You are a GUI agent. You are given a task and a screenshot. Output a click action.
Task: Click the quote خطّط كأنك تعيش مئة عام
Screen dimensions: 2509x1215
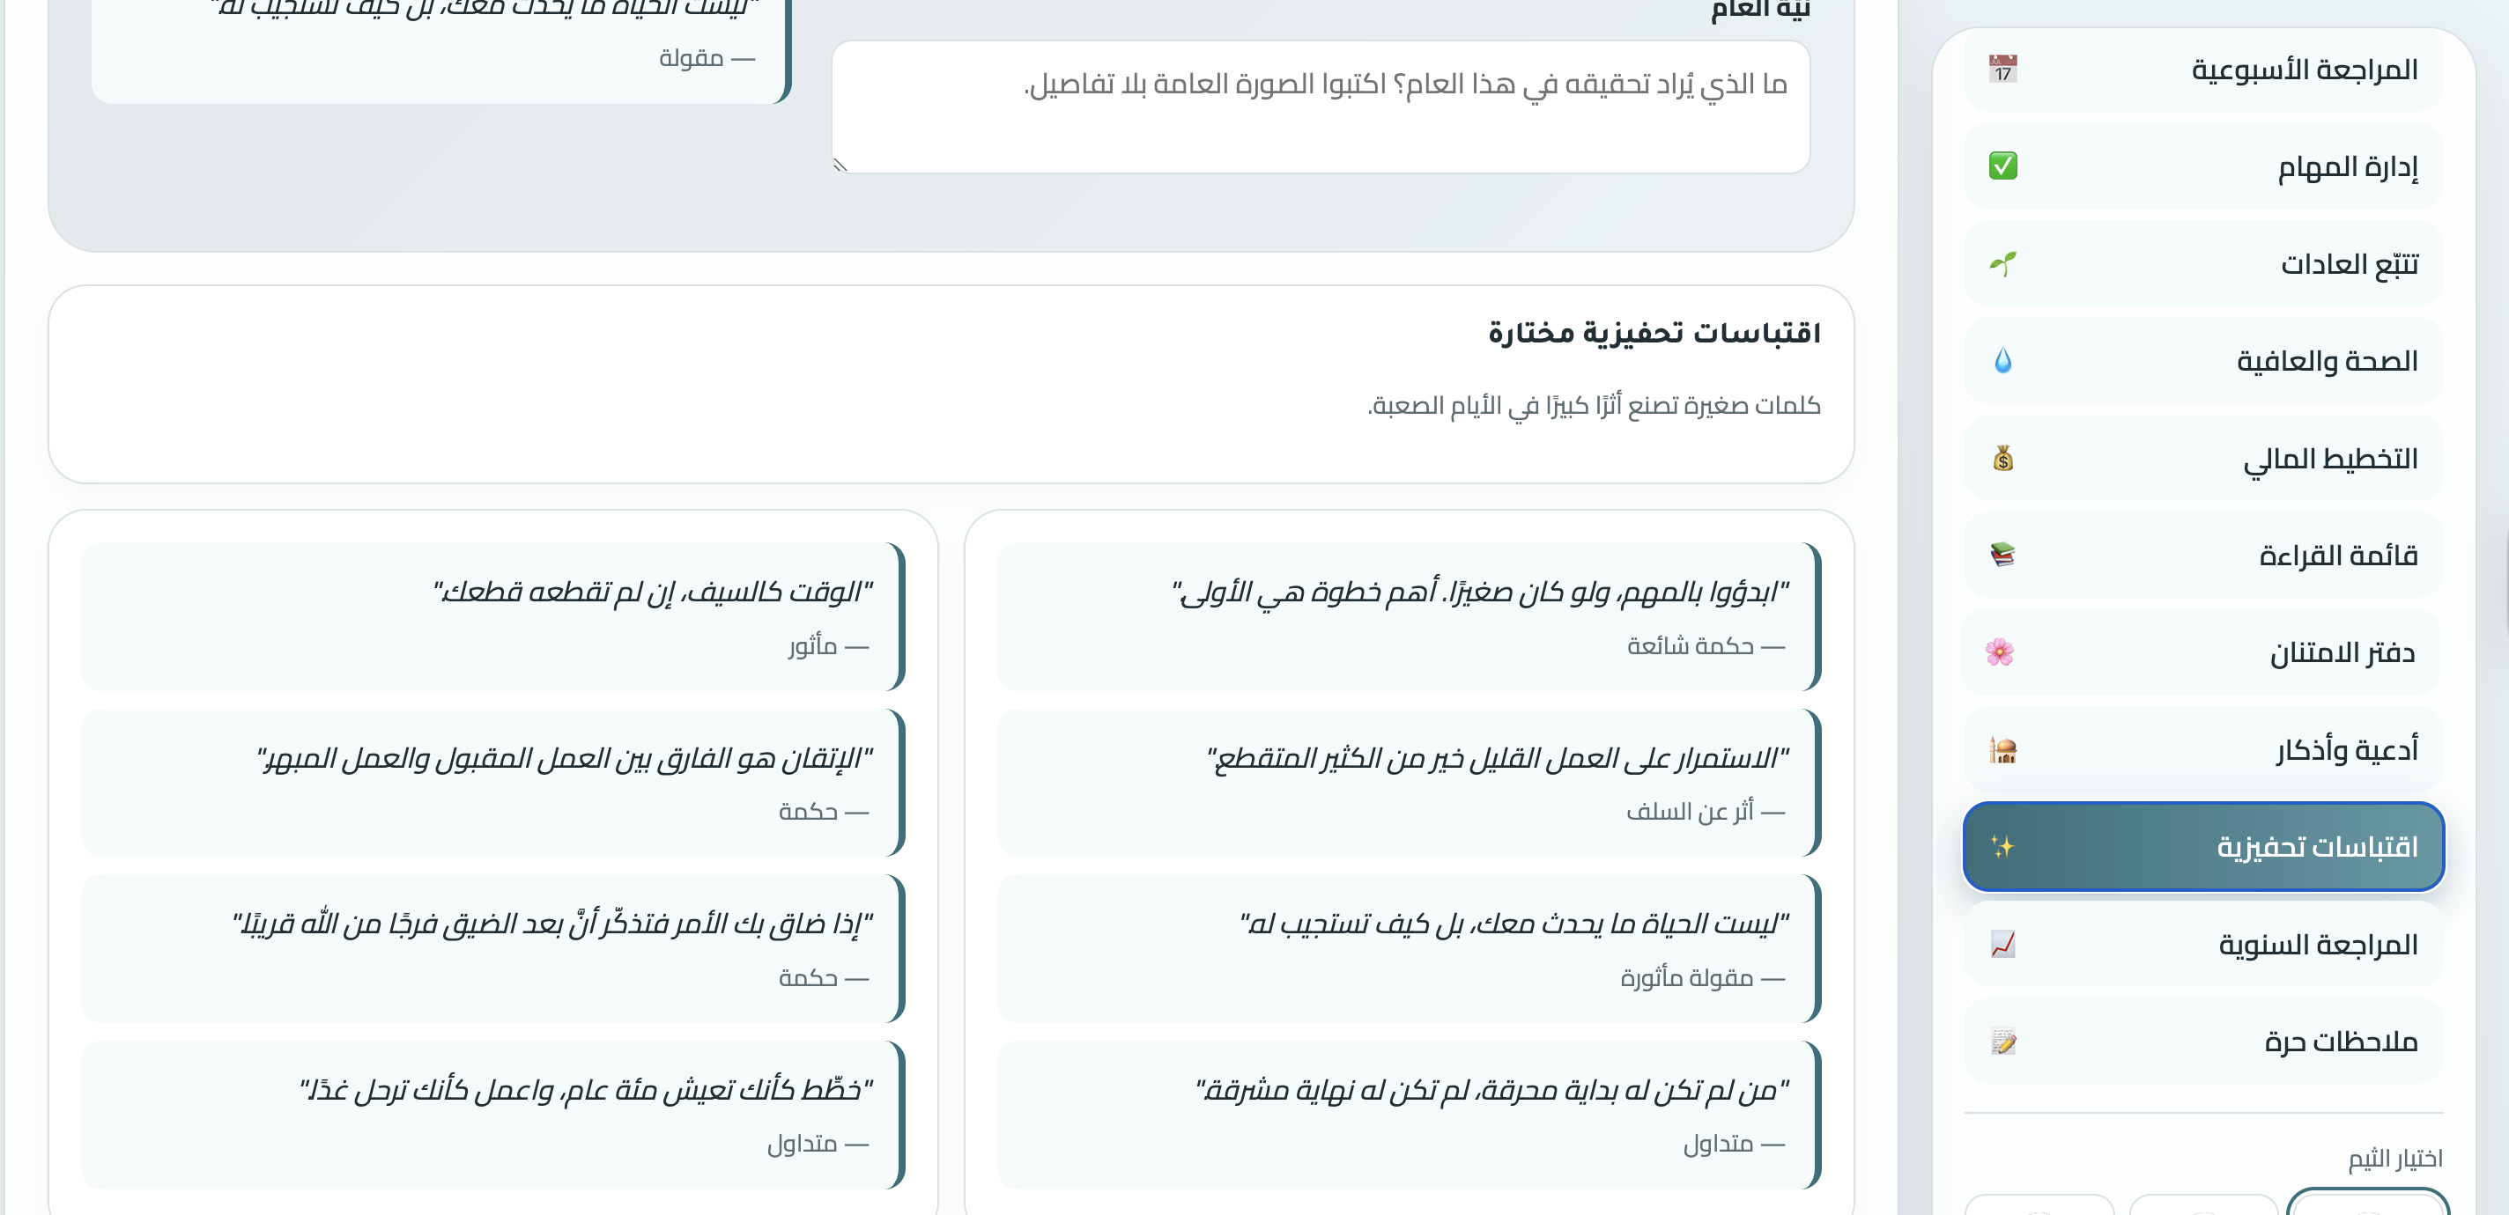tap(492, 1115)
